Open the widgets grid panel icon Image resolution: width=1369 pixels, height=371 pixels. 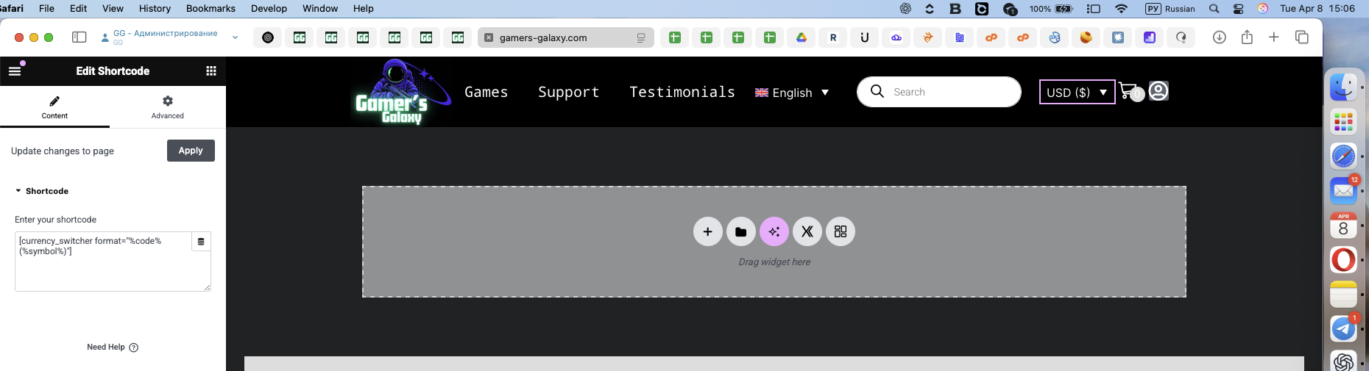pyautogui.click(x=211, y=71)
